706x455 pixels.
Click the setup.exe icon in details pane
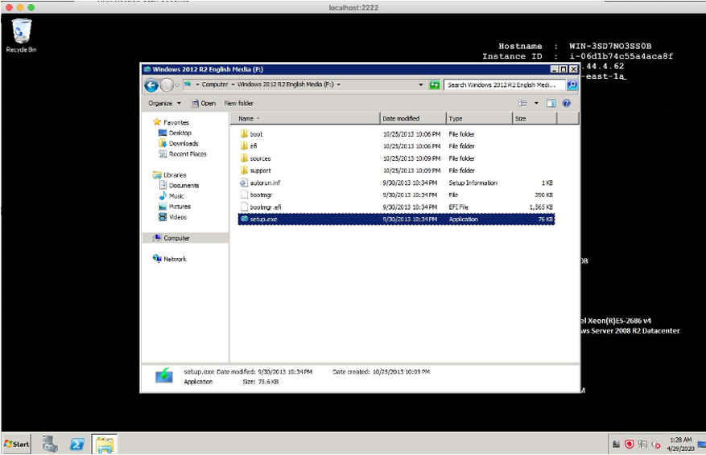[164, 375]
